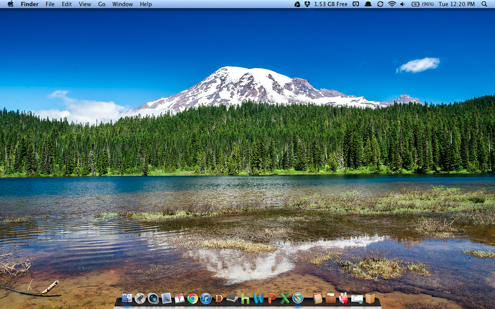Open Dropbox menu bar icon
Viewport: 495px width, 309px height.
307,4
